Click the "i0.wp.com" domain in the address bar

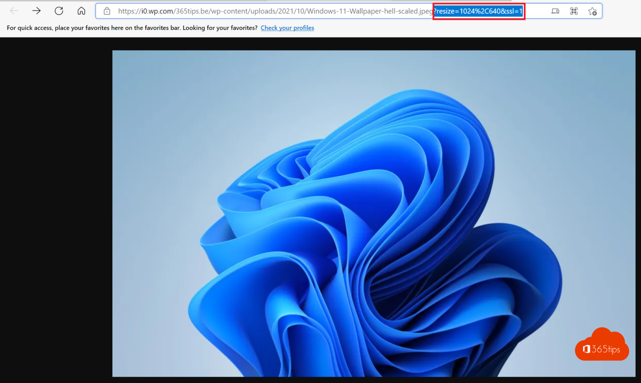click(157, 11)
